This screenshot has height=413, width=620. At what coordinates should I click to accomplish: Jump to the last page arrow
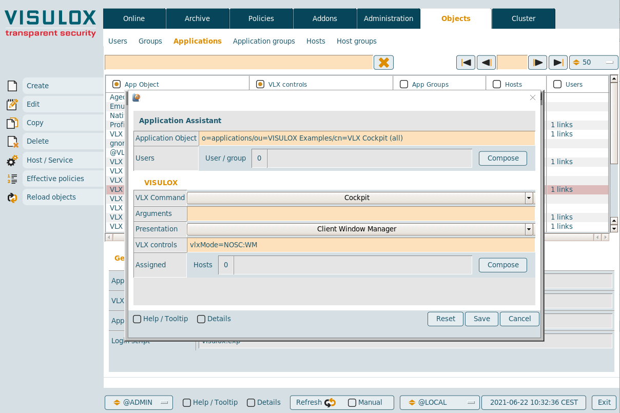558,63
